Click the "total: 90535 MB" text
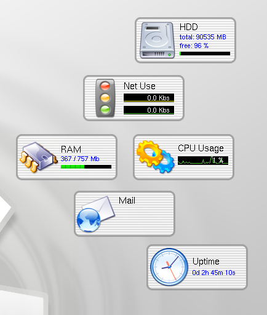Viewport: 267px width, 315px height. point(203,37)
